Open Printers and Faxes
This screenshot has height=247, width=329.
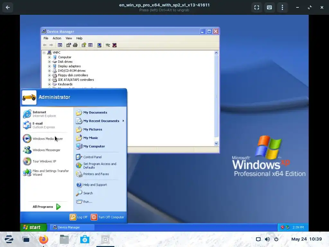tap(100, 174)
